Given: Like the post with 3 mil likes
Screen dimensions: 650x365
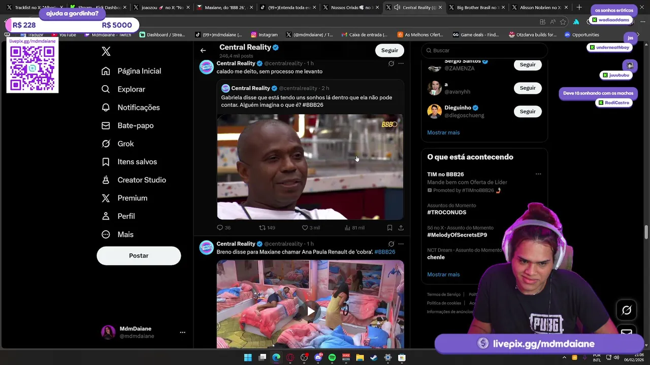Looking at the screenshot, I should click(x=311, y=228).
